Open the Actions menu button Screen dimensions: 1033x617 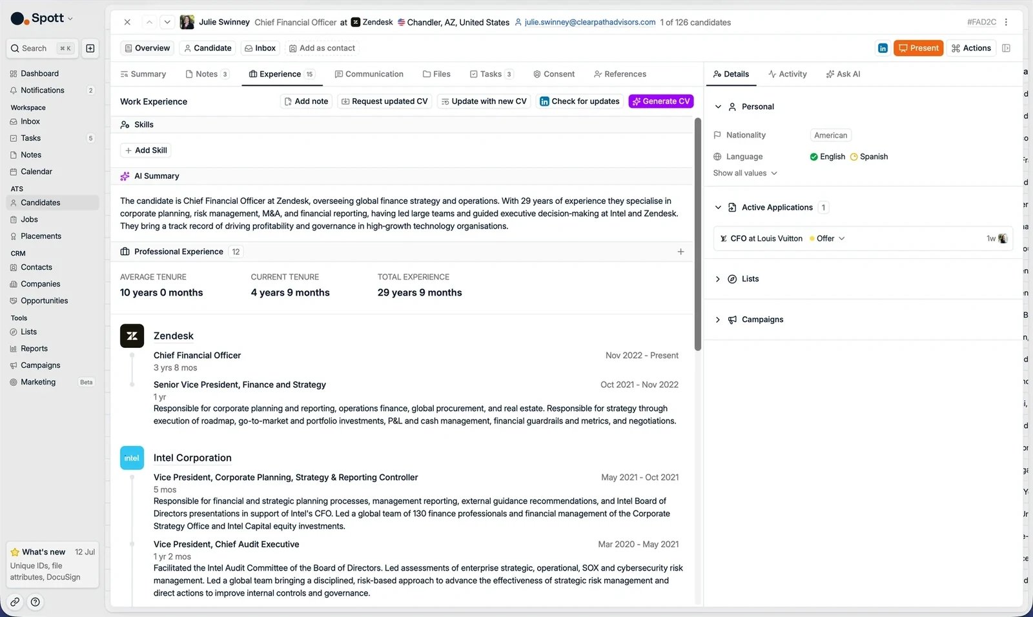971,48
